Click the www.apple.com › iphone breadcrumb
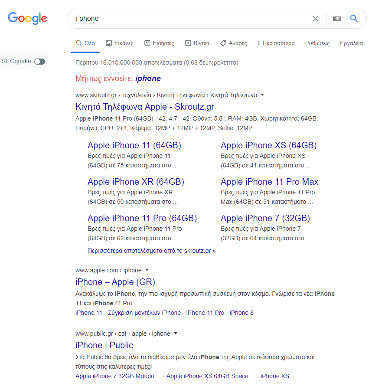 pos(108,270)
